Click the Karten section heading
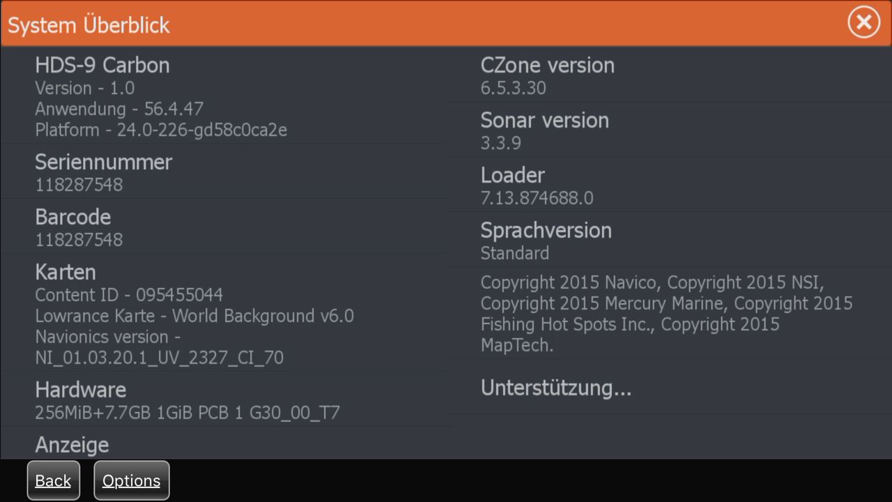Screen dimensions: 892x502 pos(66,272)
